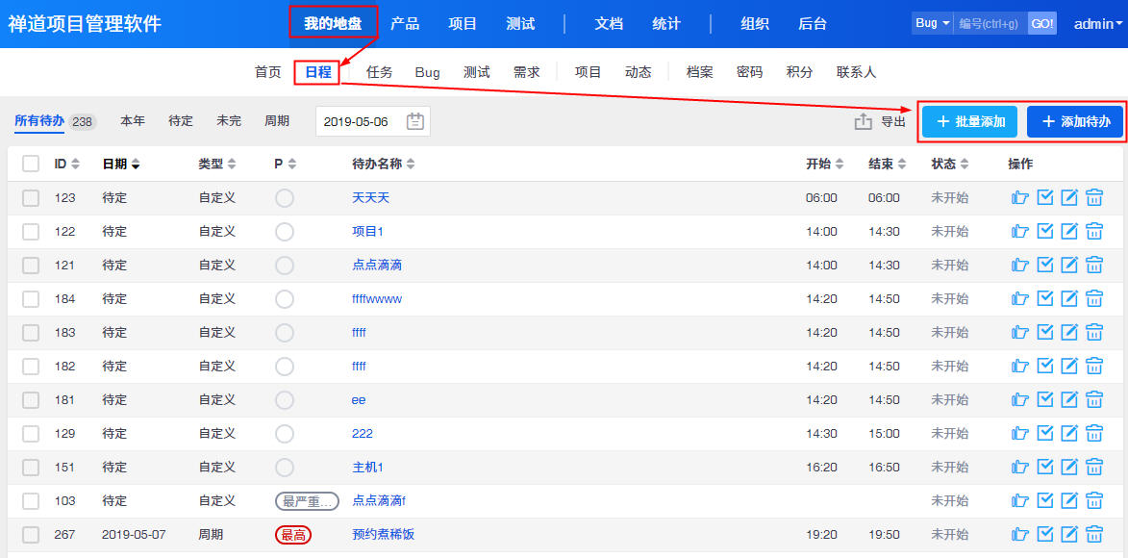Click the 导出 export icon
The image size is (1128, 558).
864,122
